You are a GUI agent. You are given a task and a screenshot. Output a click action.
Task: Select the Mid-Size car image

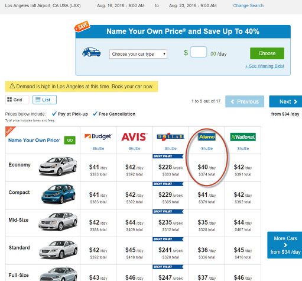click(x=58, y=221)
